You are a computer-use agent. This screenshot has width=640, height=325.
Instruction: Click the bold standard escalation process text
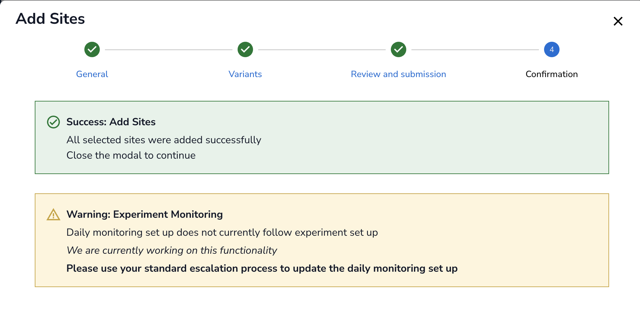pyautogui.click(x=262, y=268)
